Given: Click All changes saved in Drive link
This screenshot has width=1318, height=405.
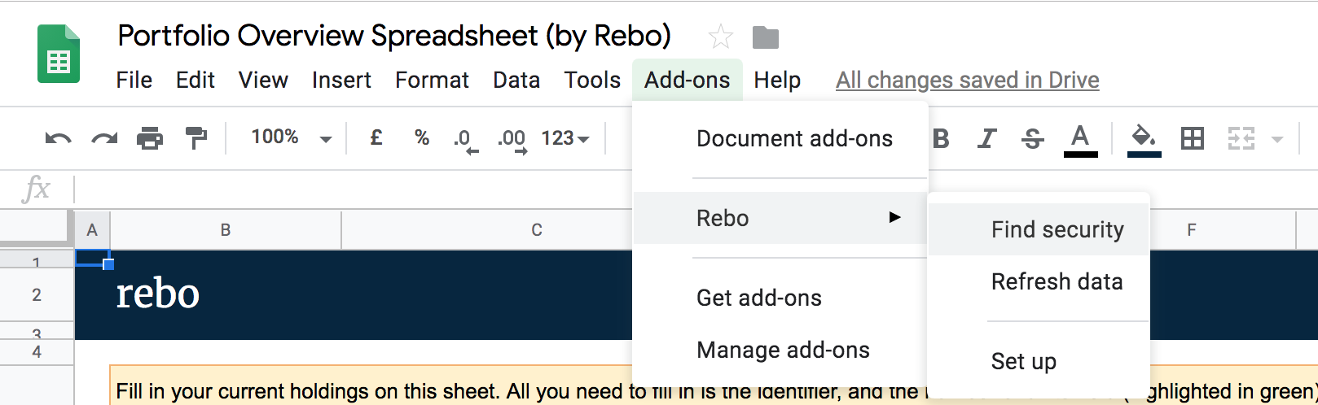Looking at the screenshot, I should (968, 80).
